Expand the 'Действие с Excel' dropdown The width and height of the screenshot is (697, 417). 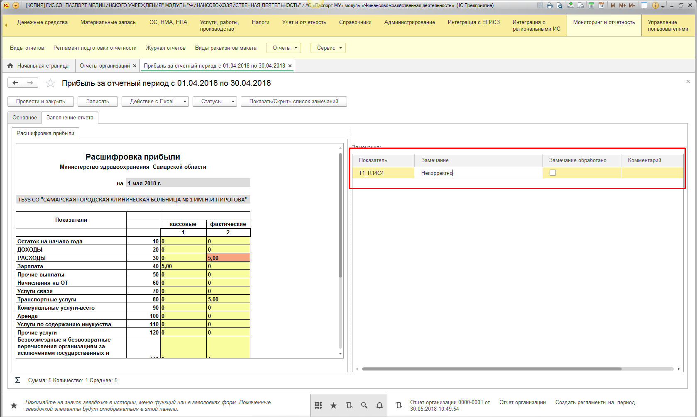coord(155,102)
